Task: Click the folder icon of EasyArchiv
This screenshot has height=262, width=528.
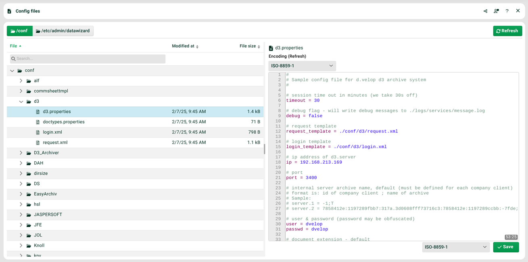Action: tap(29, 194)
